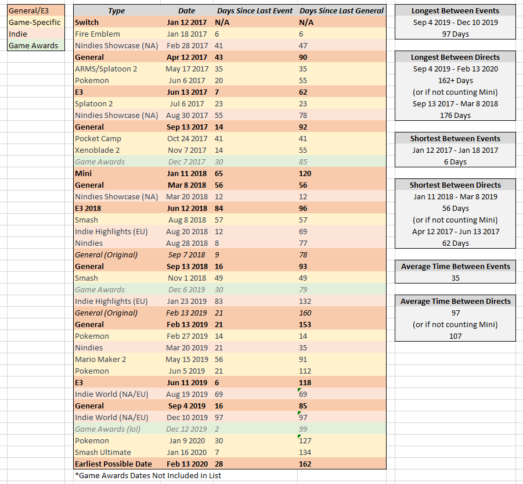Select the Days Since Last Event header
The image size is (523, 484).
tap(255, 10)
